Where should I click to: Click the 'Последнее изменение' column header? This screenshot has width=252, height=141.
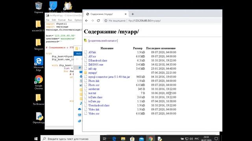click(x=161, y=48)
